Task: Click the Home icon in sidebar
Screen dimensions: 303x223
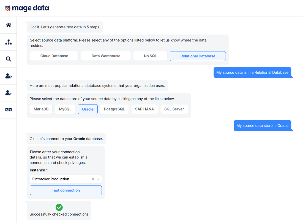Action: (9, 25)
